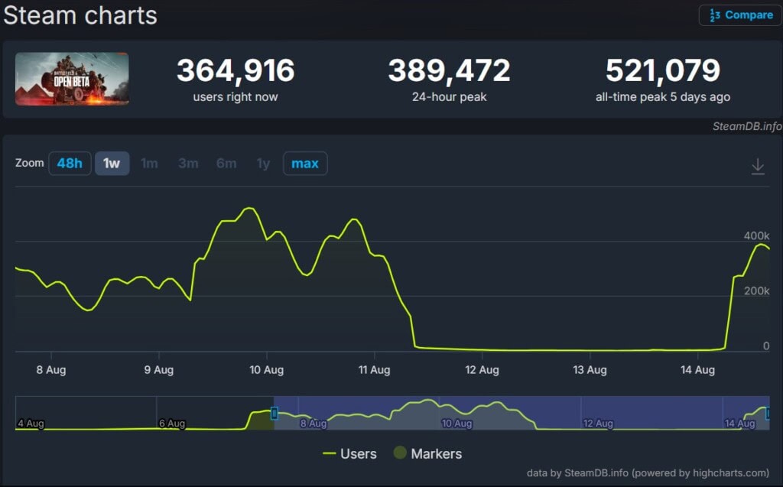The height and width of the screenshot is (487, 783).
Task: Switch chart zoom to max
Action: (x=305, y=164)
